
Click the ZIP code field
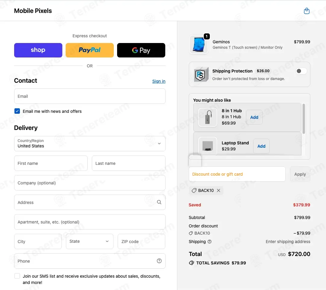point(141,241)
